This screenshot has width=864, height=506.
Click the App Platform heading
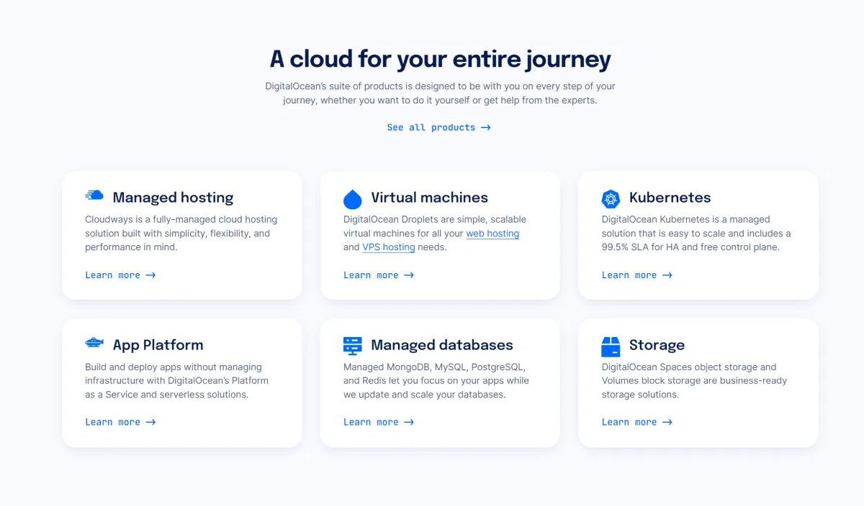tap(158, 345)
